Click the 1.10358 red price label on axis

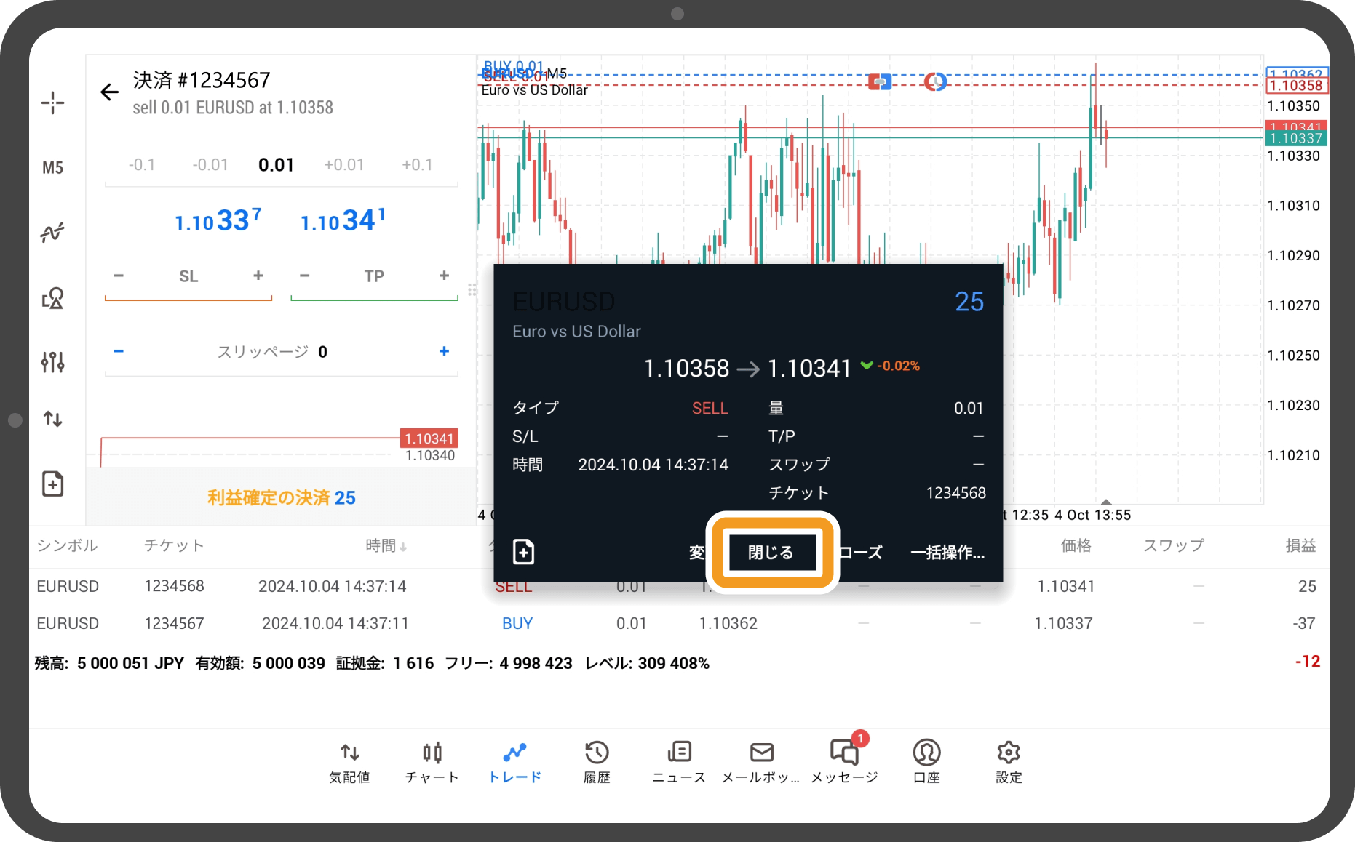[1297, 86]
